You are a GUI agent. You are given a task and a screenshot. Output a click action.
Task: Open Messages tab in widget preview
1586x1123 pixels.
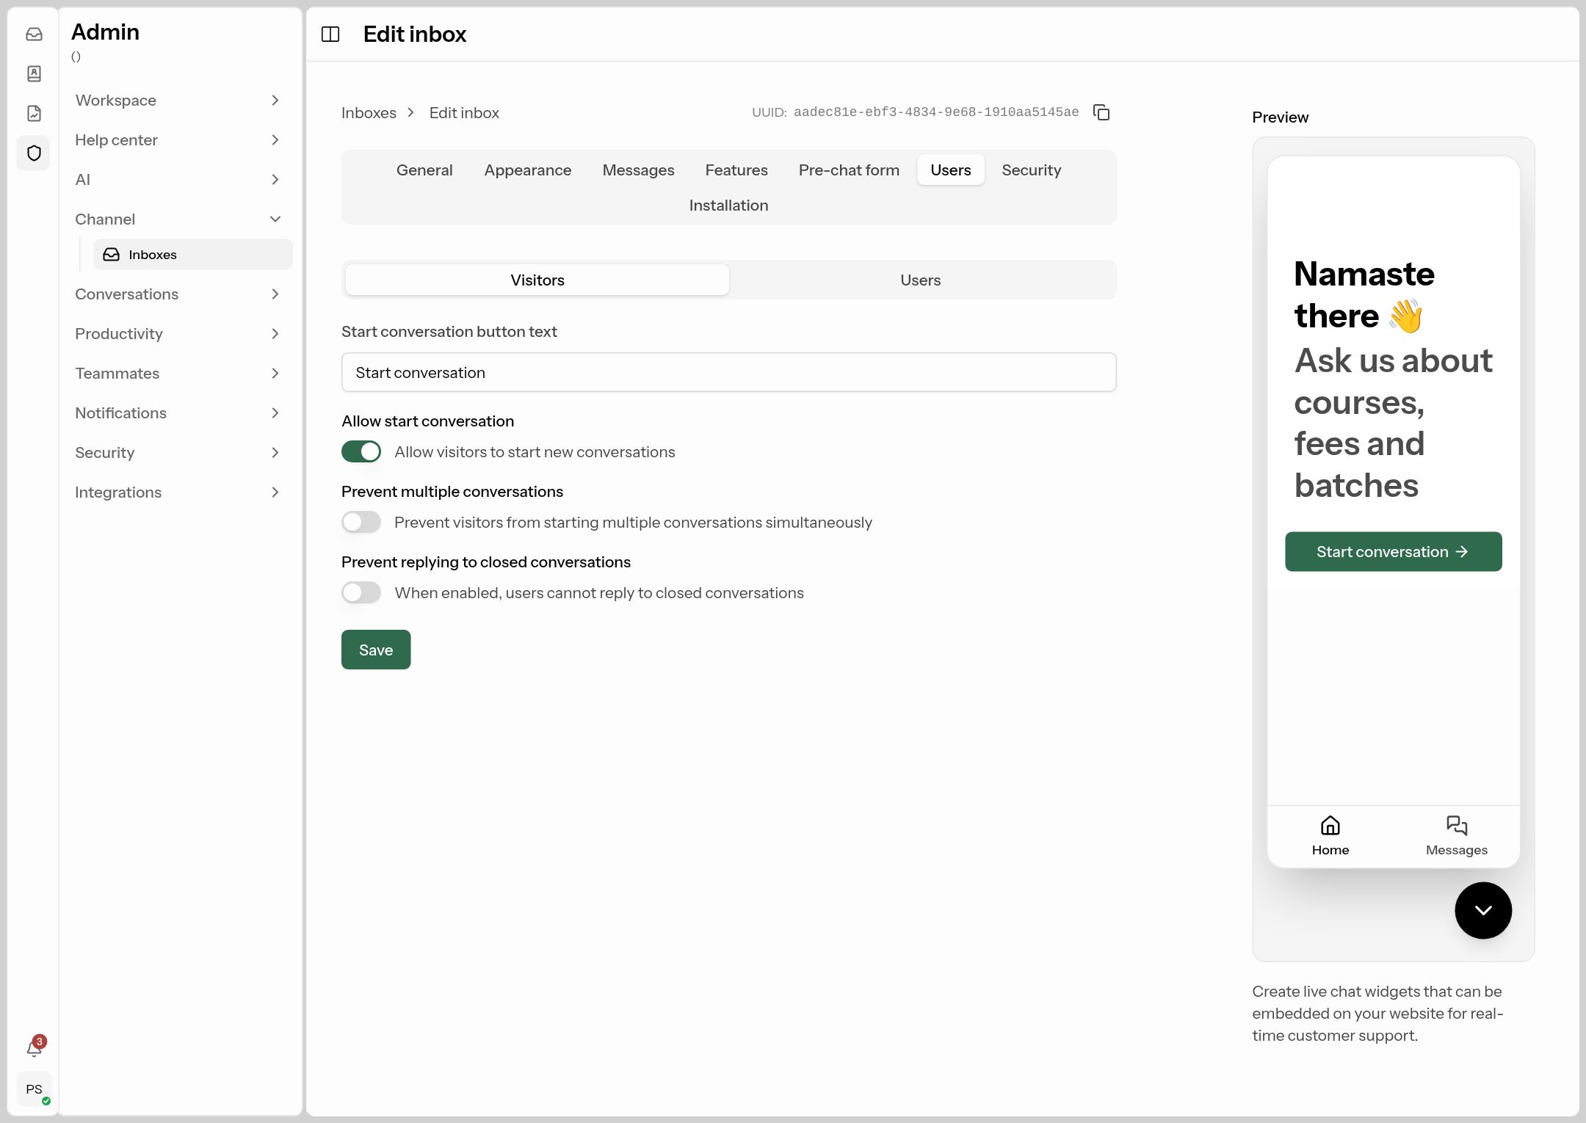click(x=1457, y=836)
